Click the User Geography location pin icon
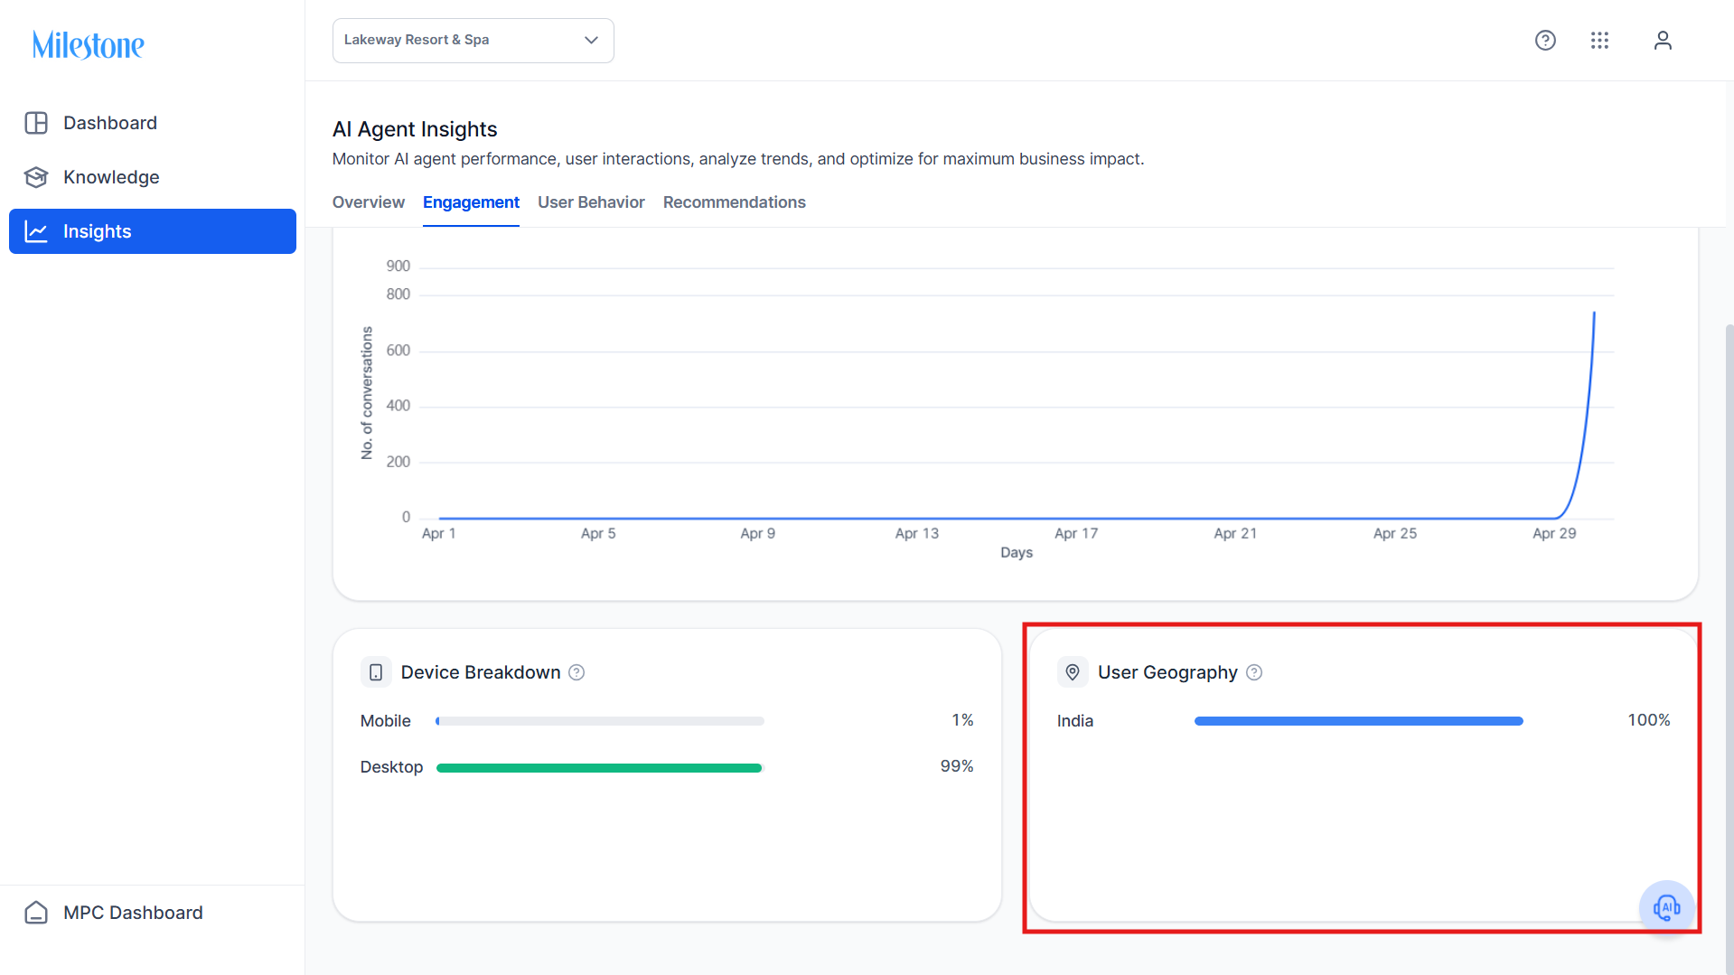1734x975 pixels. pyautogui.click(x=1073, y=672)
